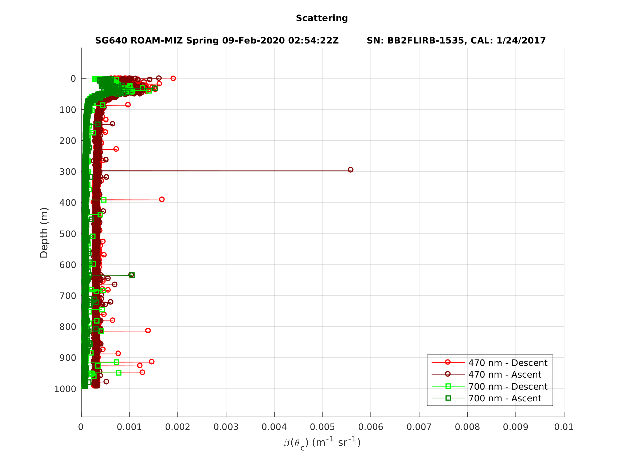The height and width of the screenshot is (467, 623).
Task: Click the red point near 815 m depth
Action: tap(148, 330)
